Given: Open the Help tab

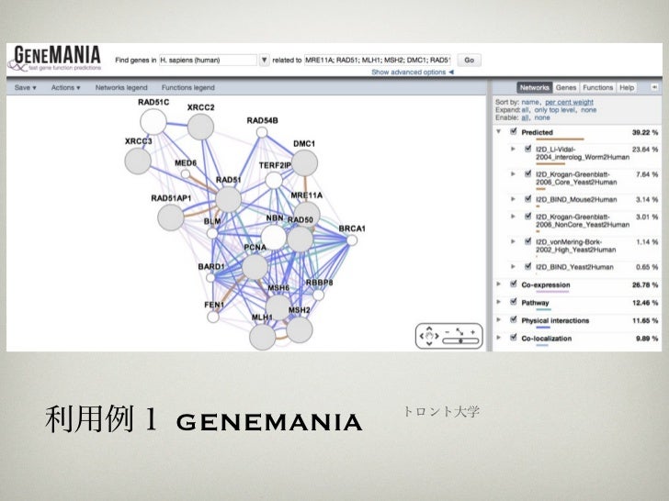Looking at the screenshot, I should (627, 87).
